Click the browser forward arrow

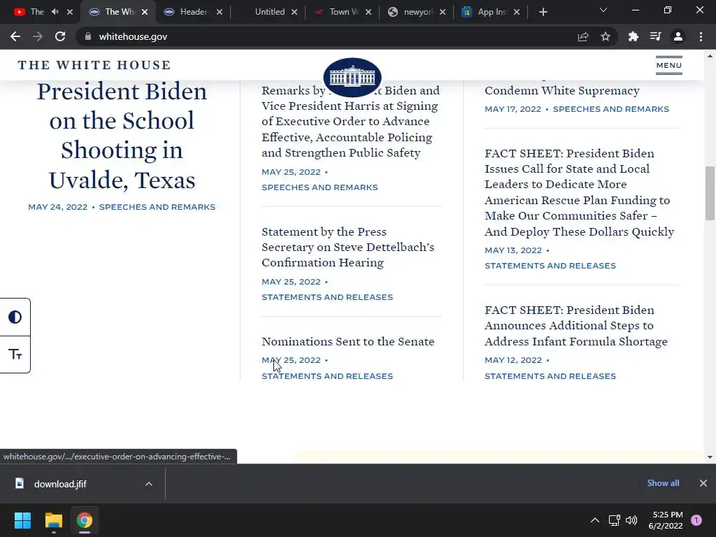coord(38,36)
